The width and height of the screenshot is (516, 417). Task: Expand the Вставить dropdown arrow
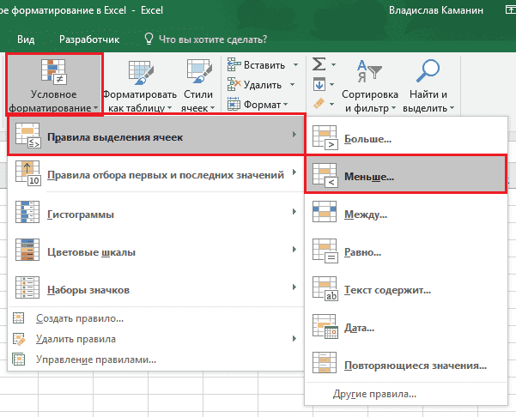[295, 65]
